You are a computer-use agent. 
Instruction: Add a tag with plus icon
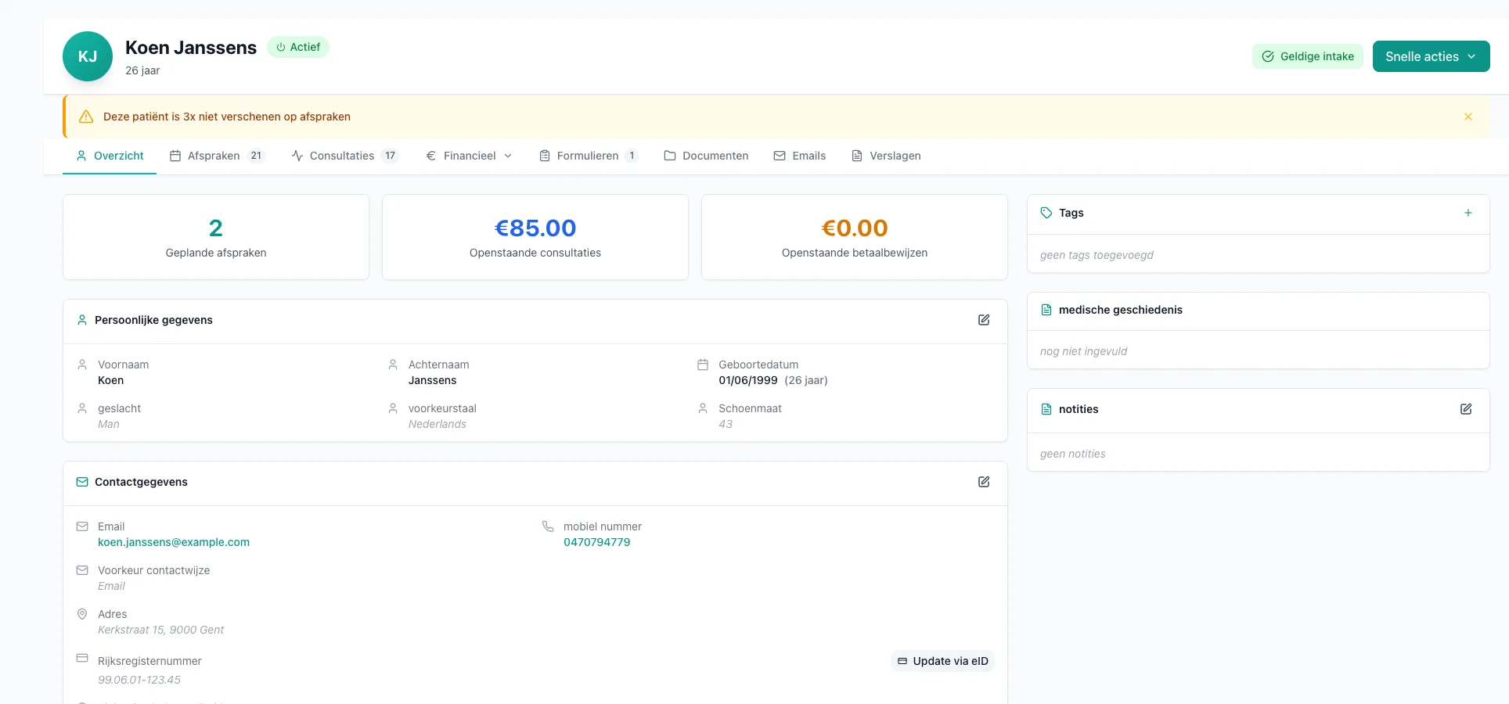point(1468,213)
